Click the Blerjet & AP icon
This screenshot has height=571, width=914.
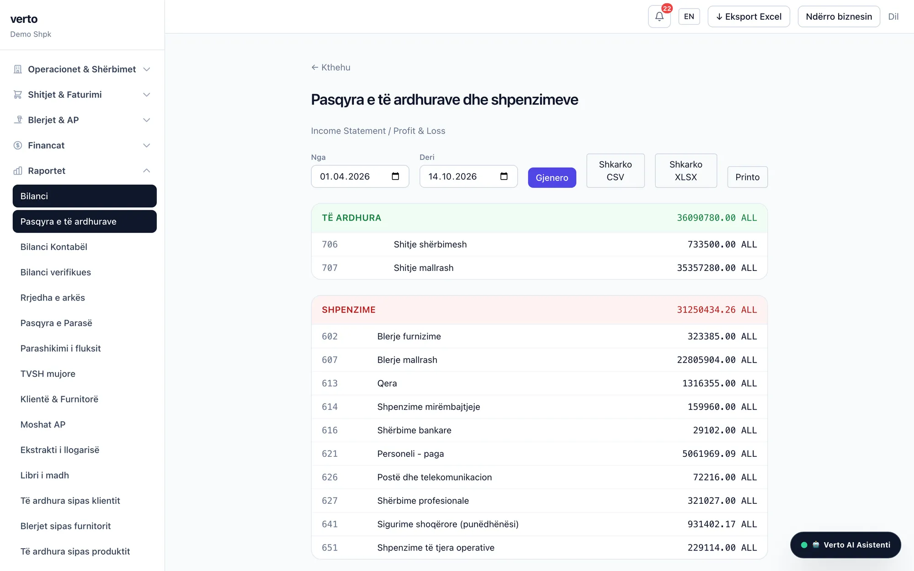[18, 120]
